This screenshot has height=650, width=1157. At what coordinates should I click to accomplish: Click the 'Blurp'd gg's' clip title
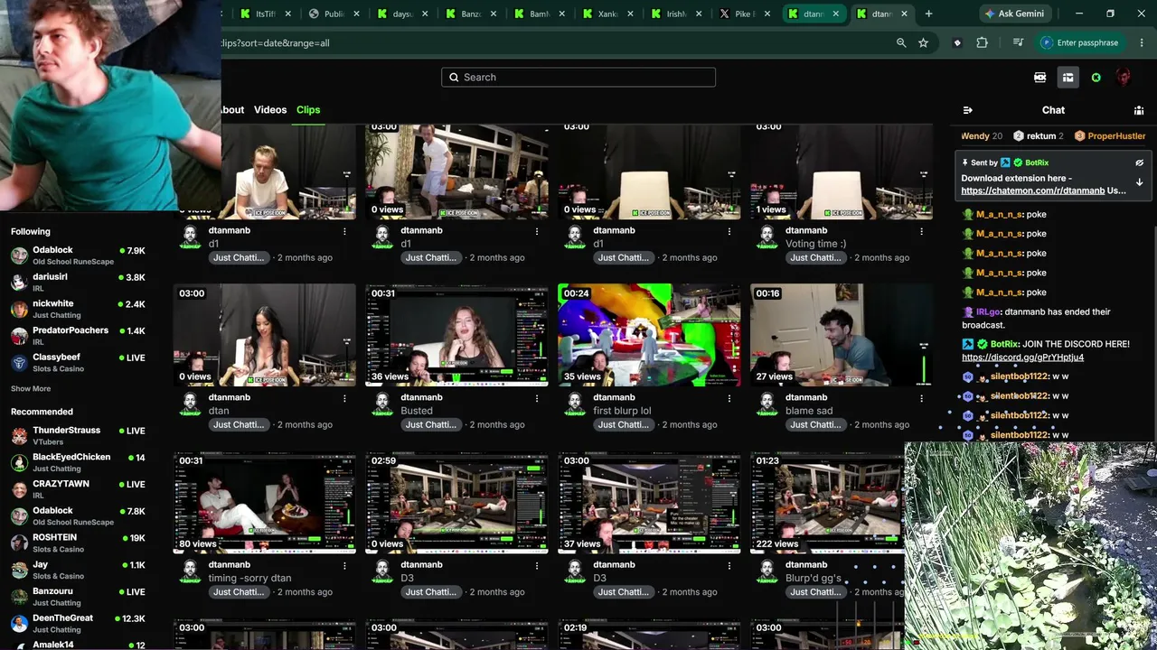coord(814,579)
